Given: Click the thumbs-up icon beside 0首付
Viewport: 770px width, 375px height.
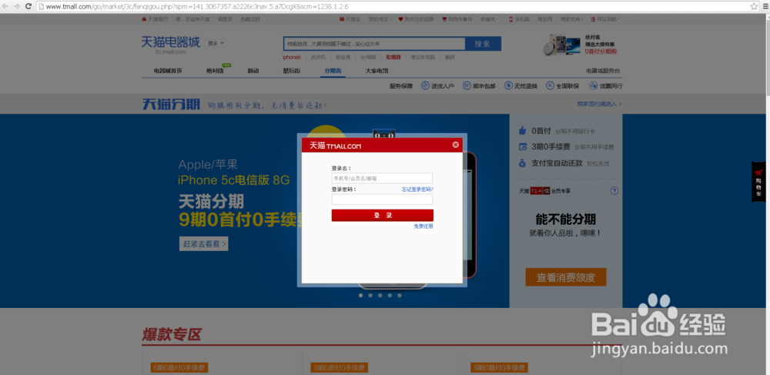Looking at the screenshot, I should tap(523, 131).
